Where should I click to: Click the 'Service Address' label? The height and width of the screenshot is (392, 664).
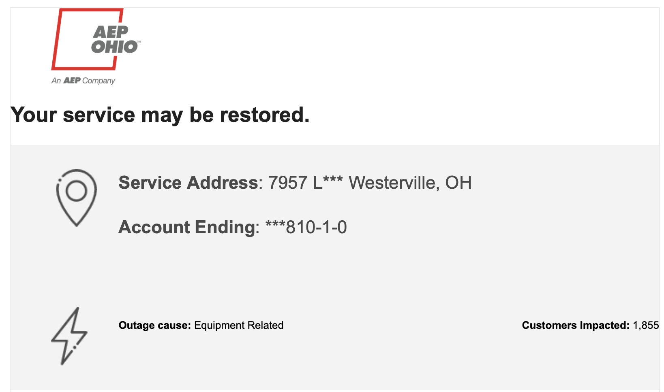coord(188,183)
